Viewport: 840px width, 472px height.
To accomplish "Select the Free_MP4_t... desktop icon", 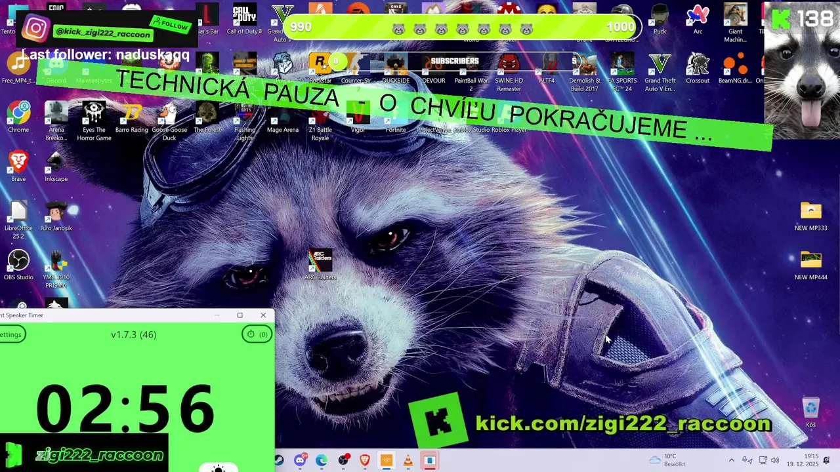I will (18, 68).
